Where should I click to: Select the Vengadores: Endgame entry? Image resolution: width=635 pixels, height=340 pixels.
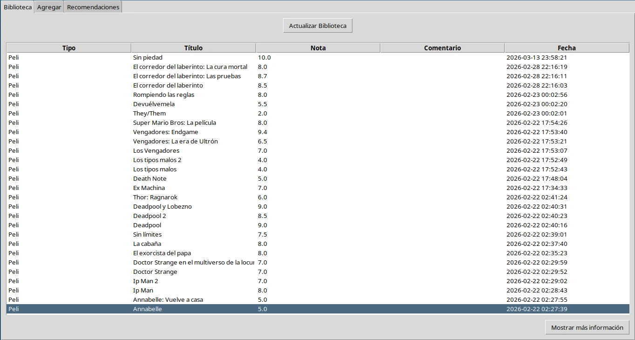click(165, 132)
